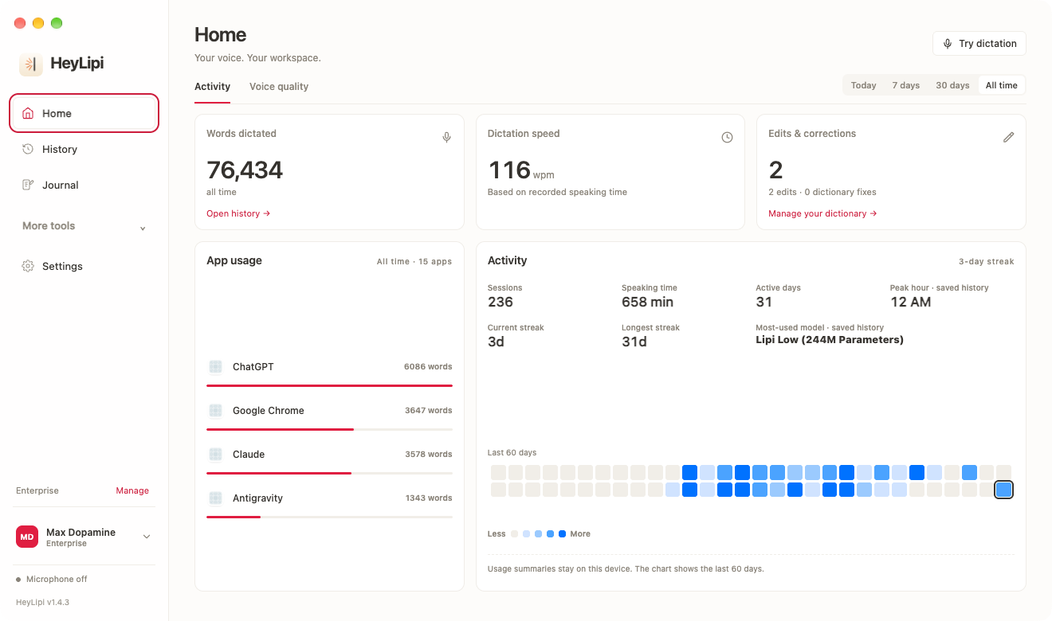The height and width of the screenshot is (621, 1052).
Task: Click the Journal notebook icon in sidebar
Action: tap(28, 185)
